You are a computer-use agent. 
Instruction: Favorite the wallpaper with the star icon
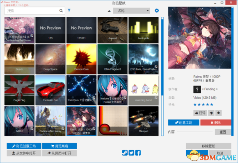click(218, 113)
